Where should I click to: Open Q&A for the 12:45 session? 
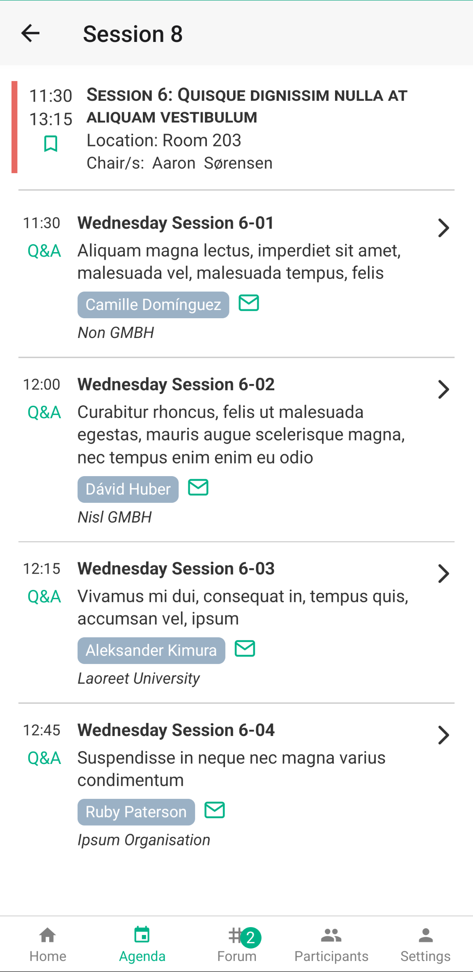click(44, 758)
